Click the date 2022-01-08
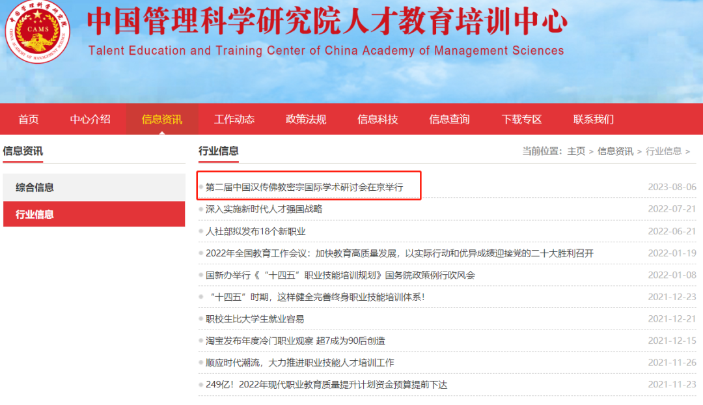This screenshot has width=703, height=405. pyautogui.click(x=672, y=275)
